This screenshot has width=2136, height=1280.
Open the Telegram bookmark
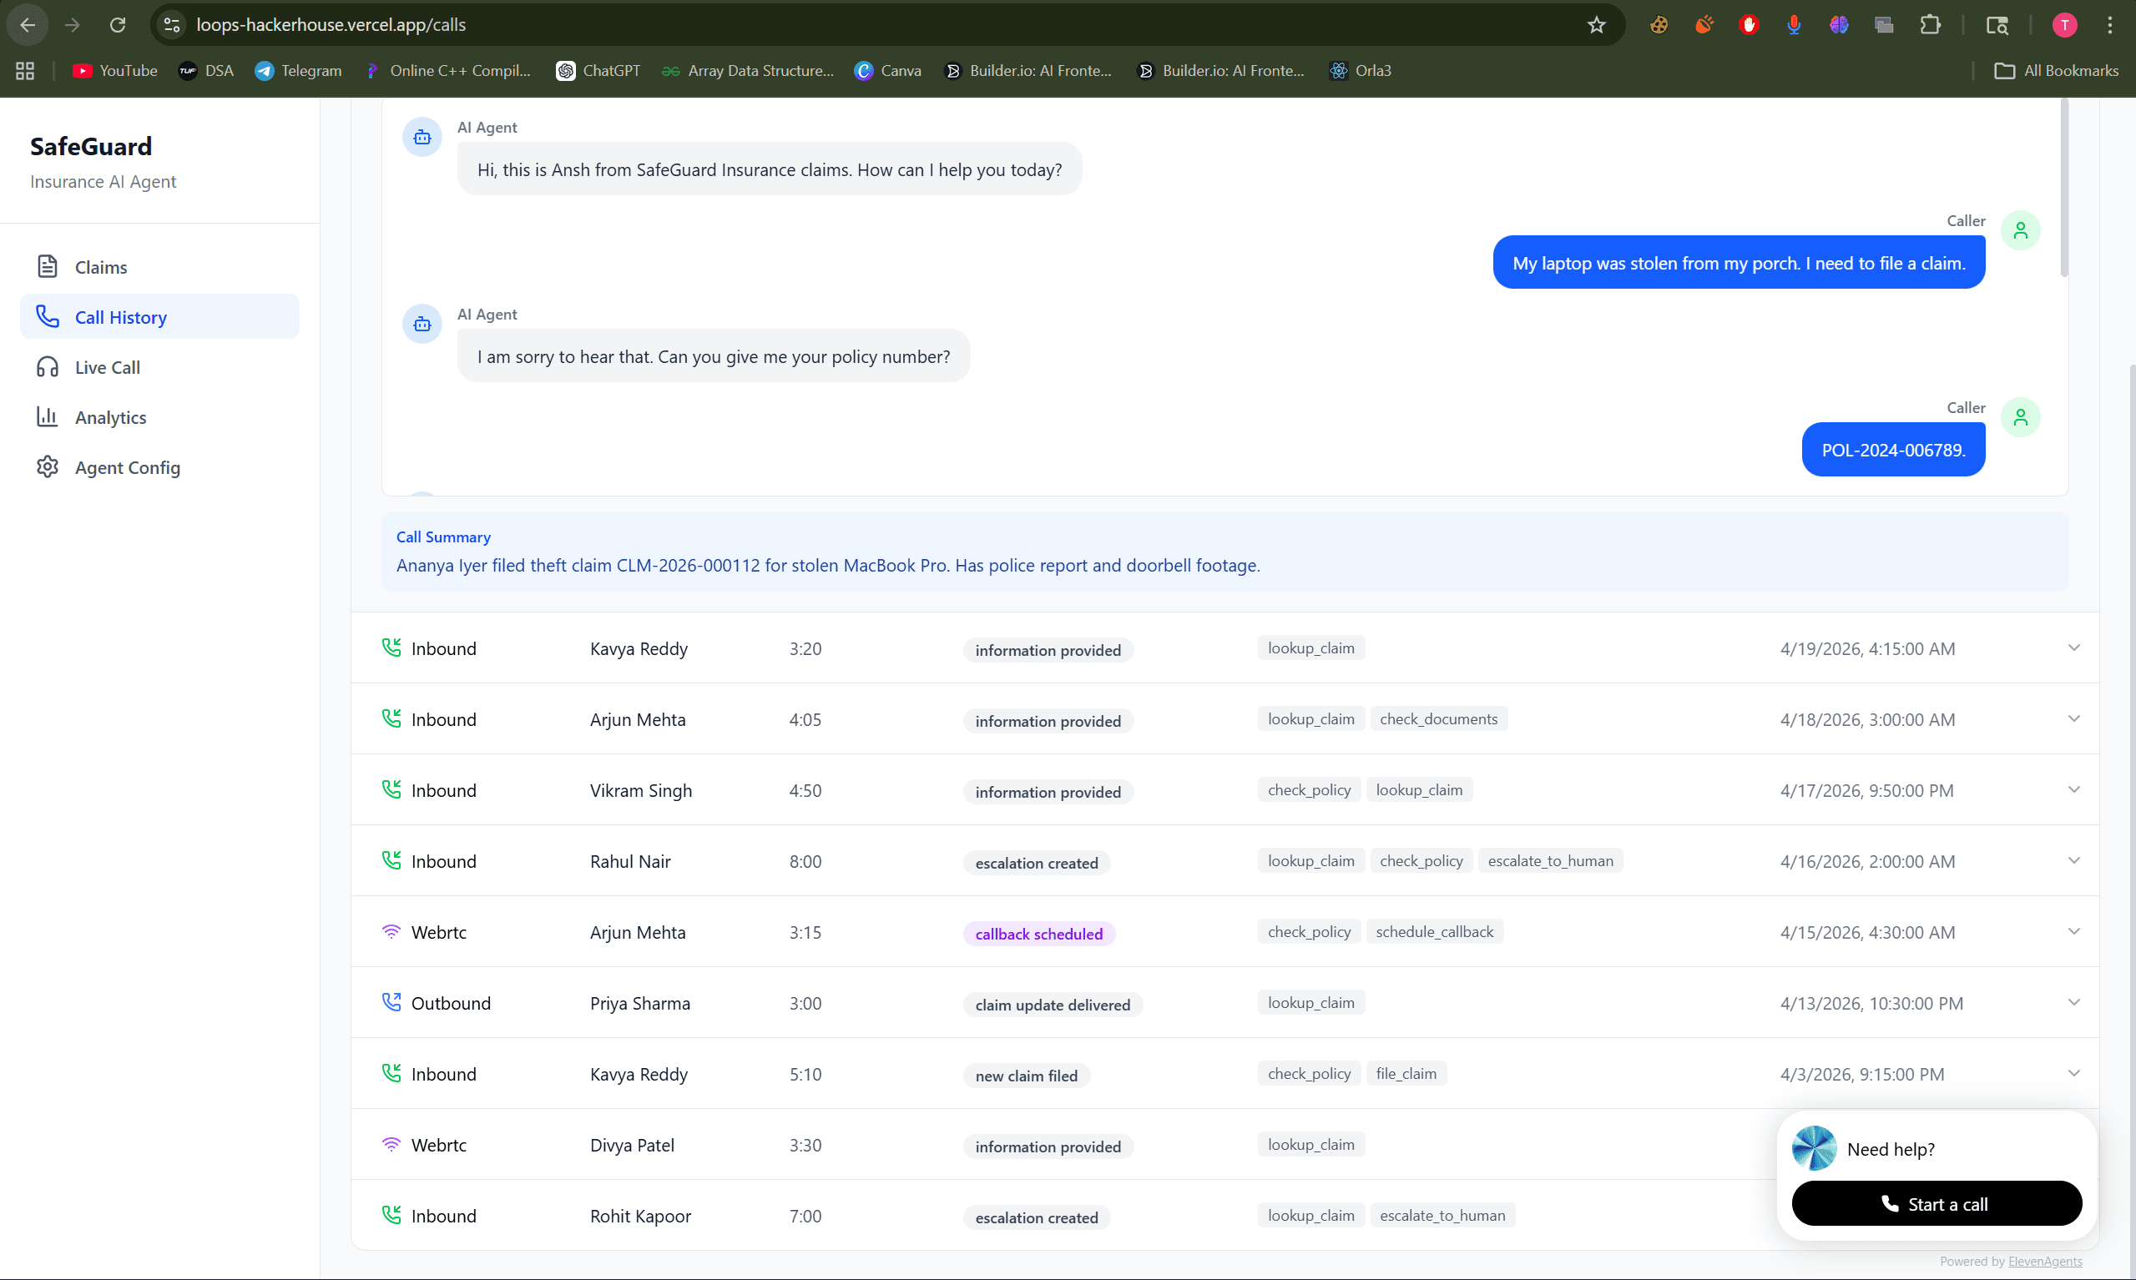pyautogui.click(x=299, y=71)
